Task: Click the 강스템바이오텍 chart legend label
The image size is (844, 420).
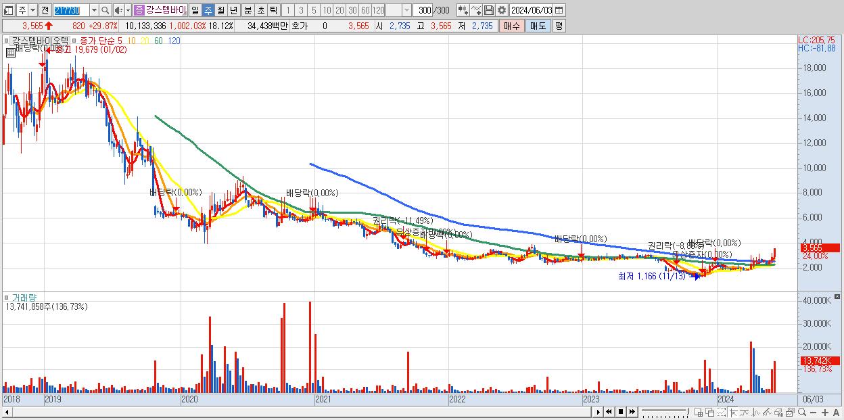Action: (x=40, y=41)
